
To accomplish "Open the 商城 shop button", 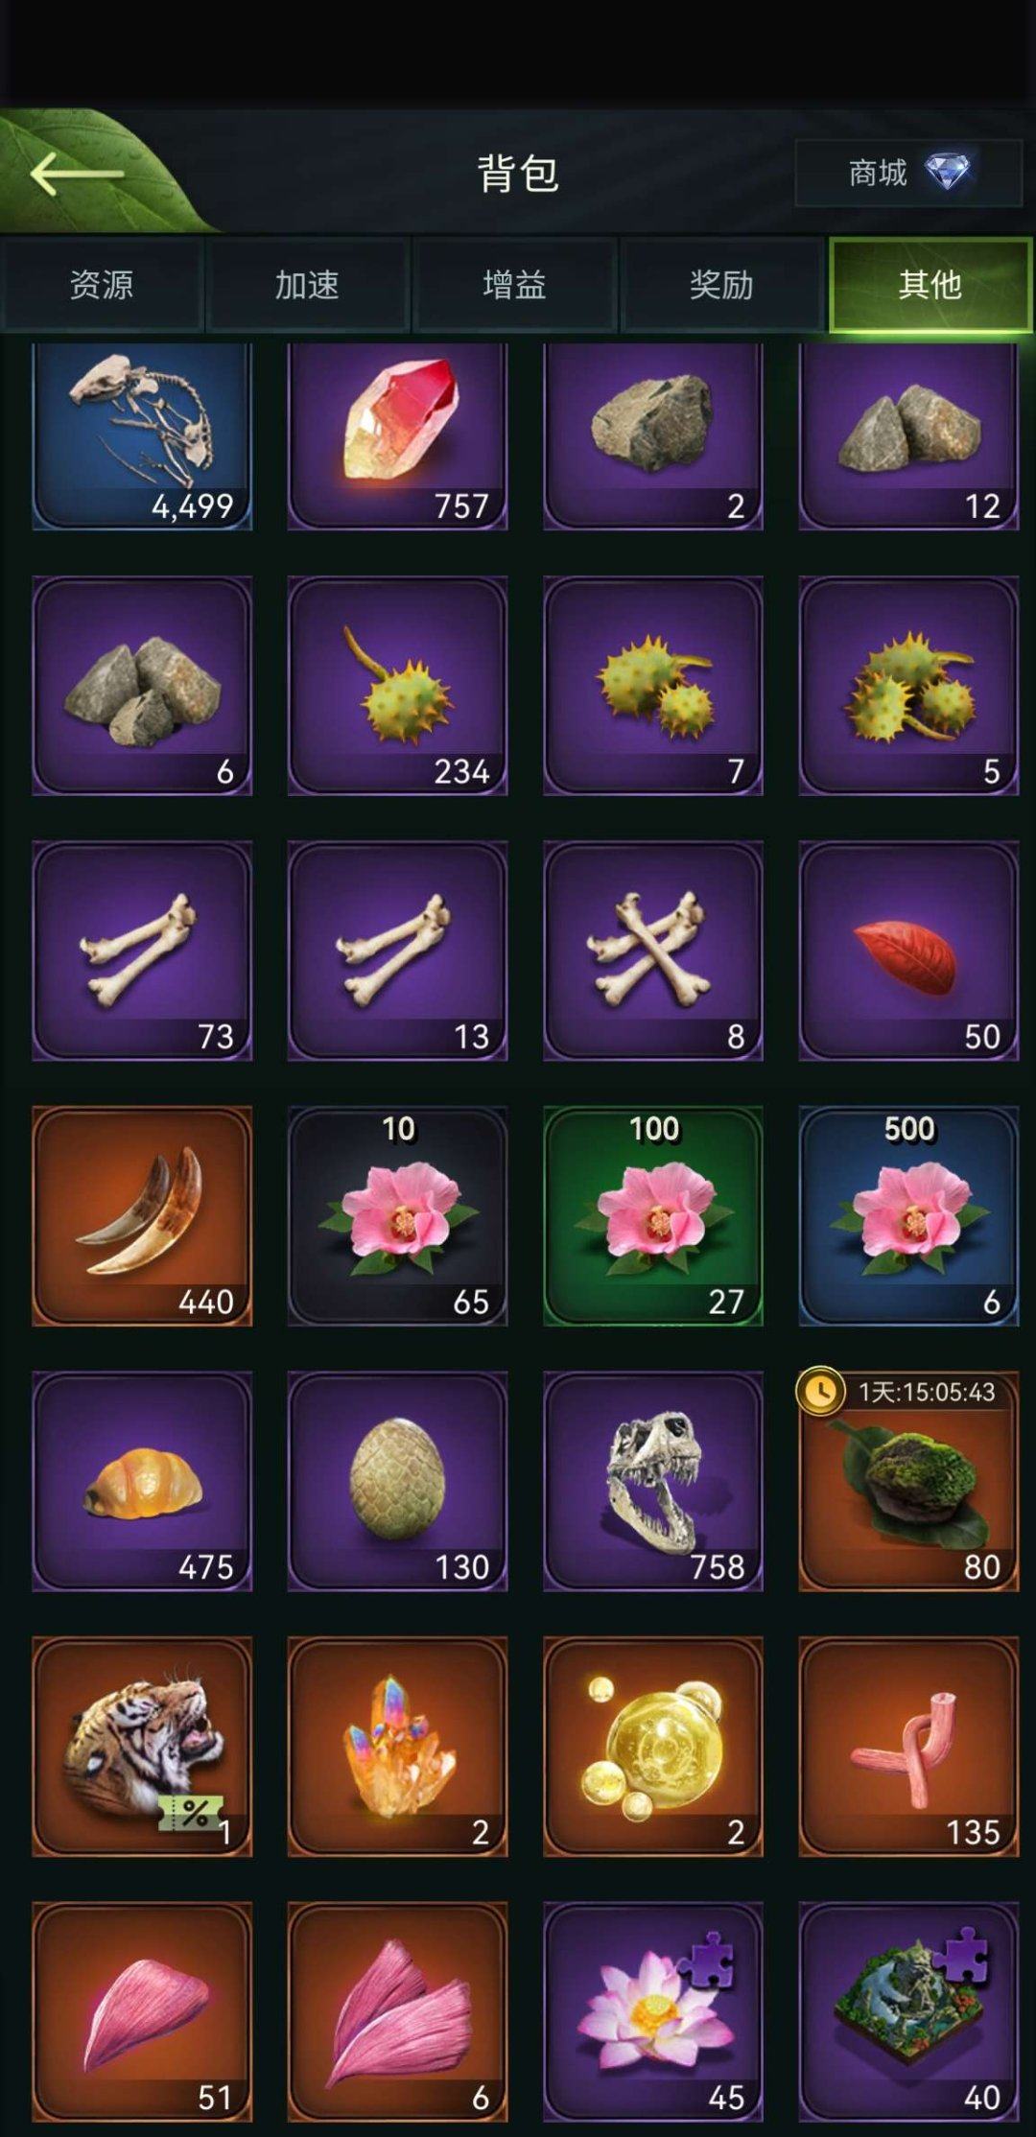I will pyautogui.click(x=908, y=174).
